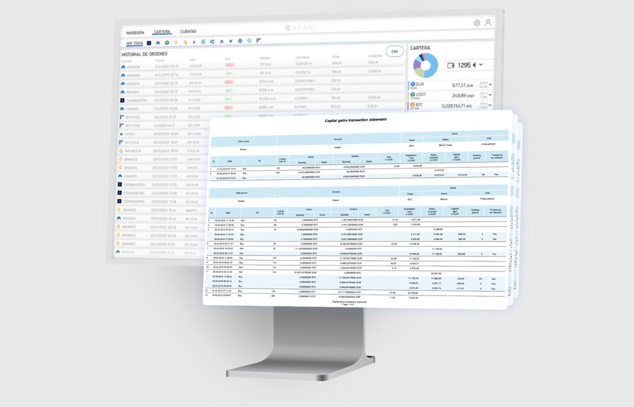Click the ATANI logo
Image resolution: width=634 pixels, height=407 pixels.
coord(300,28)
